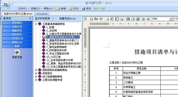Click the second zoom magnifier icon
The width and height of the screenshot is (178, 97).
[148, 19]
